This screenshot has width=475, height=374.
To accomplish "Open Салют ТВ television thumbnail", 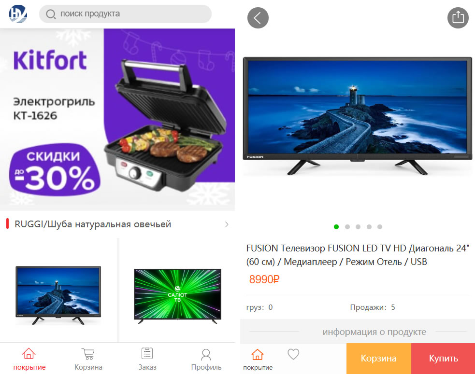I will click(x=177, y=296).
